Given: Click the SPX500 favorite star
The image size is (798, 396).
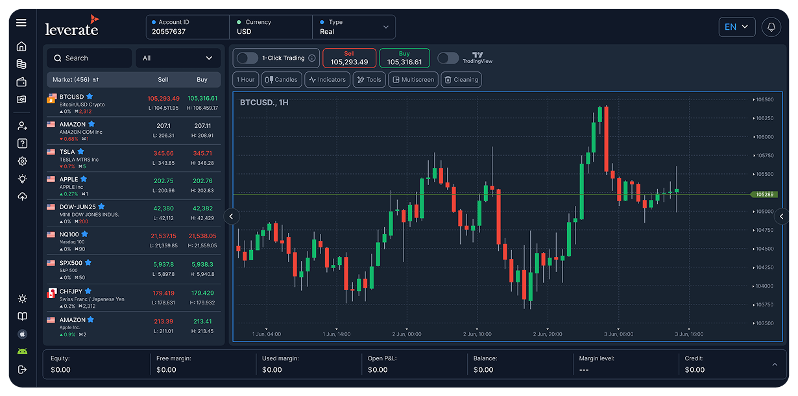Looking at the screenshot, I should pyautogui.click(x=88, y=263).
